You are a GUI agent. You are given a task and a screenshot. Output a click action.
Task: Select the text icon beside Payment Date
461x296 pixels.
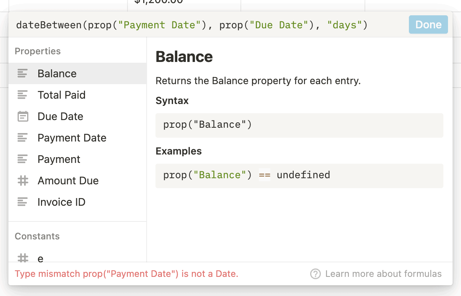(x=22, y=138)
